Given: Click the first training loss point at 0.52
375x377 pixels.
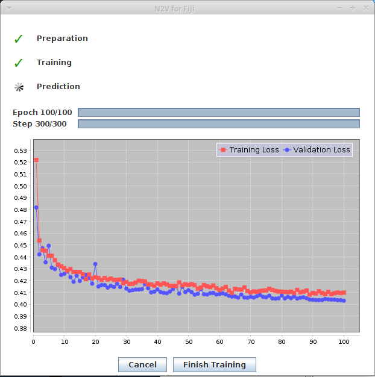Looking at the screenshot, I should pyautogui.click(x=36, y=160).
